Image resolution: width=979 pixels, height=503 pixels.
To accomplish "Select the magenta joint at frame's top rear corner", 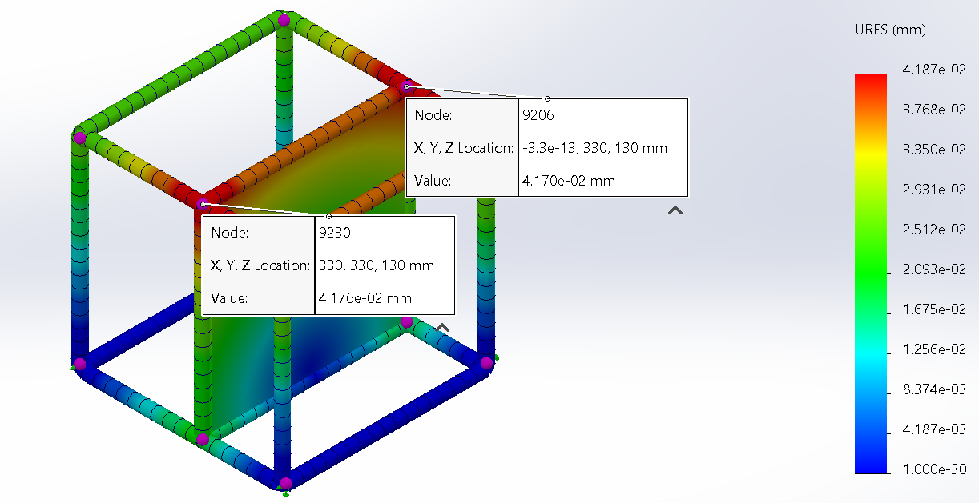I will [284, 20].
